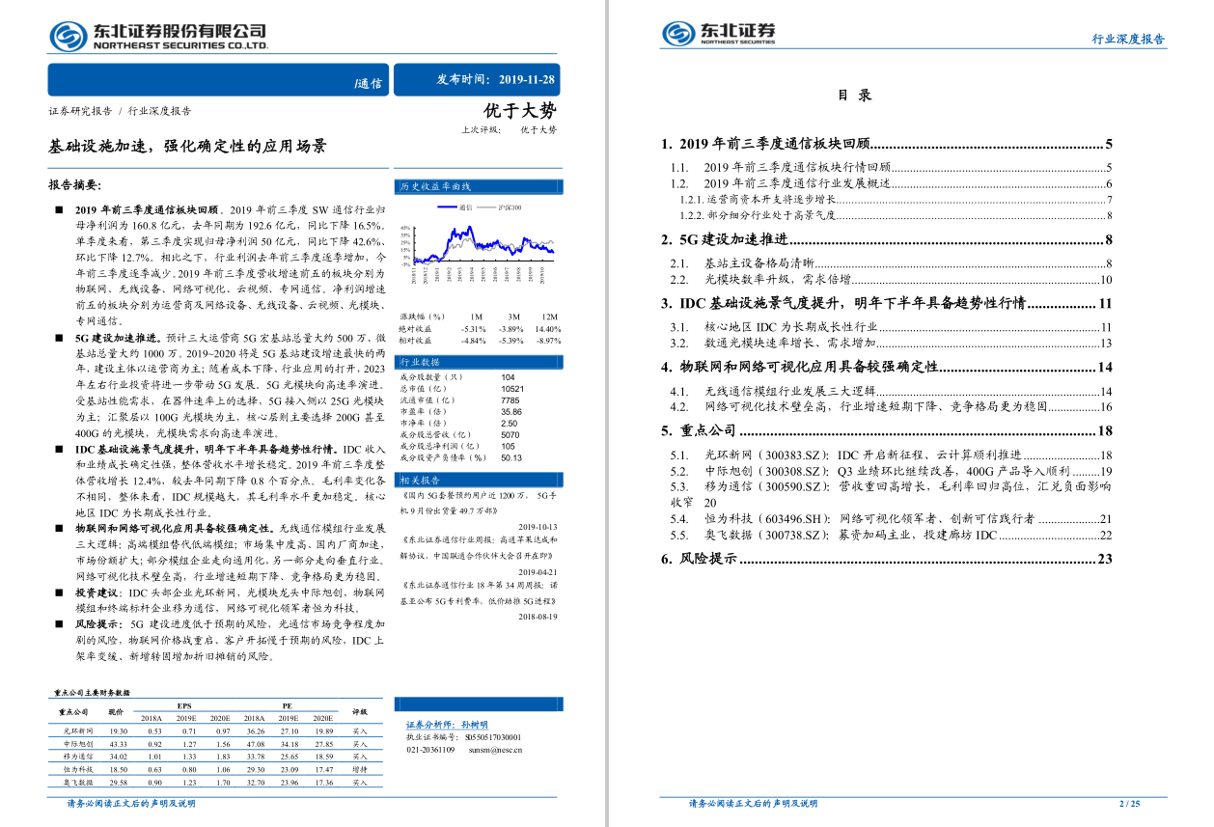Select contents entry 2.1 基站主设备格局清晰
This screenshot has width=1214, height=827.
[x=892, y=262]
